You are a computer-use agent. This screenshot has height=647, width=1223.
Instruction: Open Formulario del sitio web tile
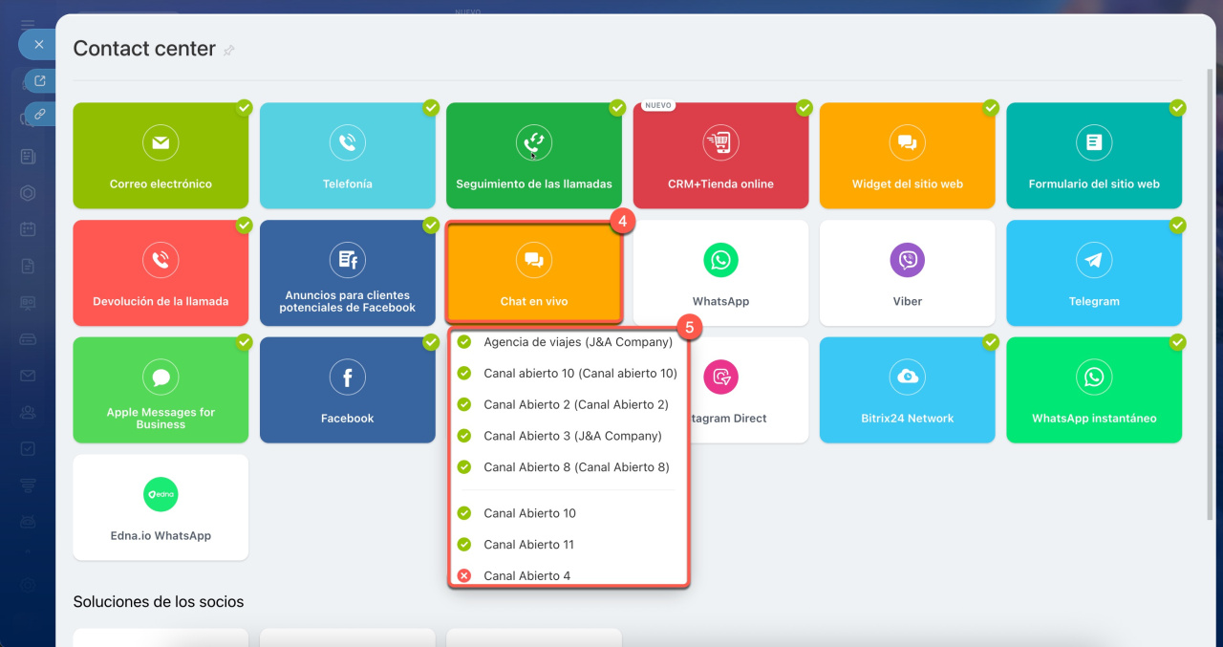[x=1093, y=155]
